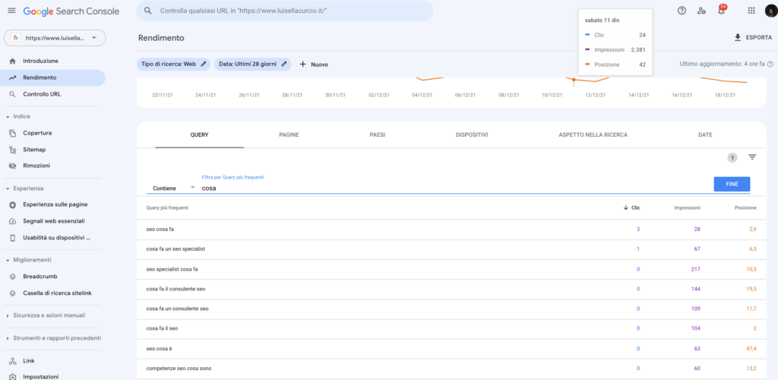Select the 'competenze seo cosa sono' row
This screenshot has height=380, width=778.
coord(451,369)
